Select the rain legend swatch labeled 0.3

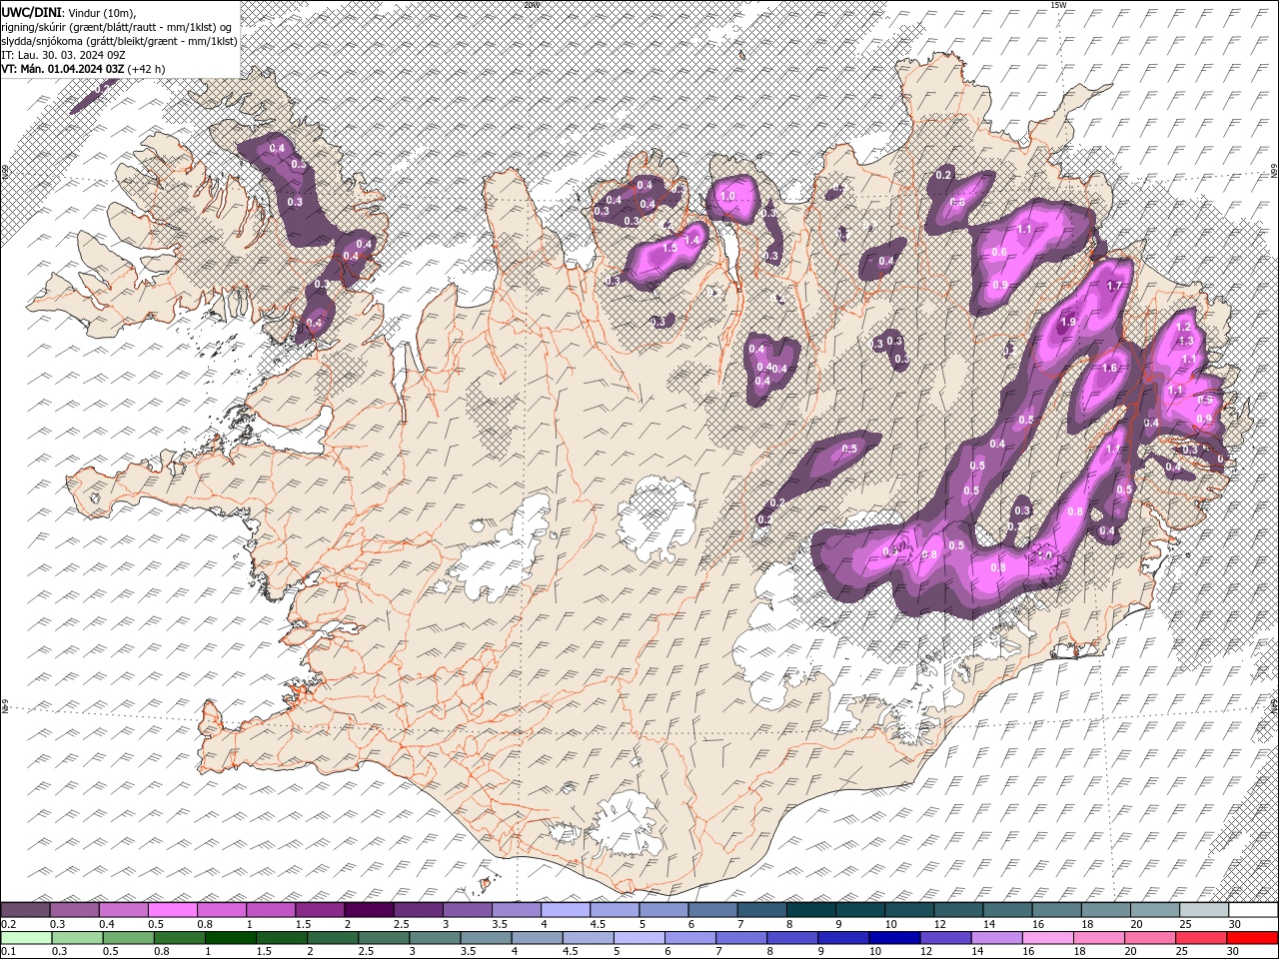pos(78,937)
